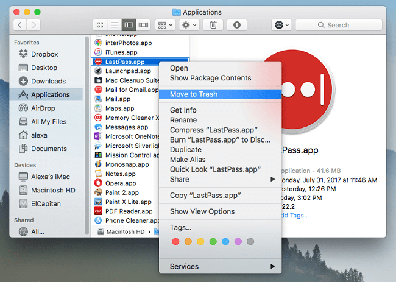The height and width of the screenshot is (282, 396).
Task: Choose Show View Options
Action: [x=220, y=211]
